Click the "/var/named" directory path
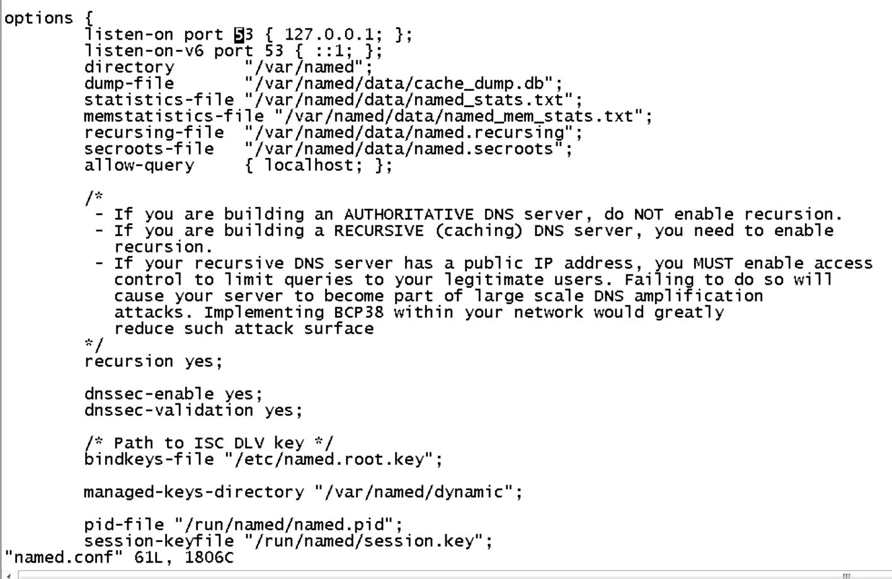 [x=309, y=67]
